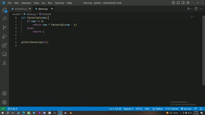This screenshot has height=115, width=205.
Task: Run the Python file with play button
Action: pos(189,9)
